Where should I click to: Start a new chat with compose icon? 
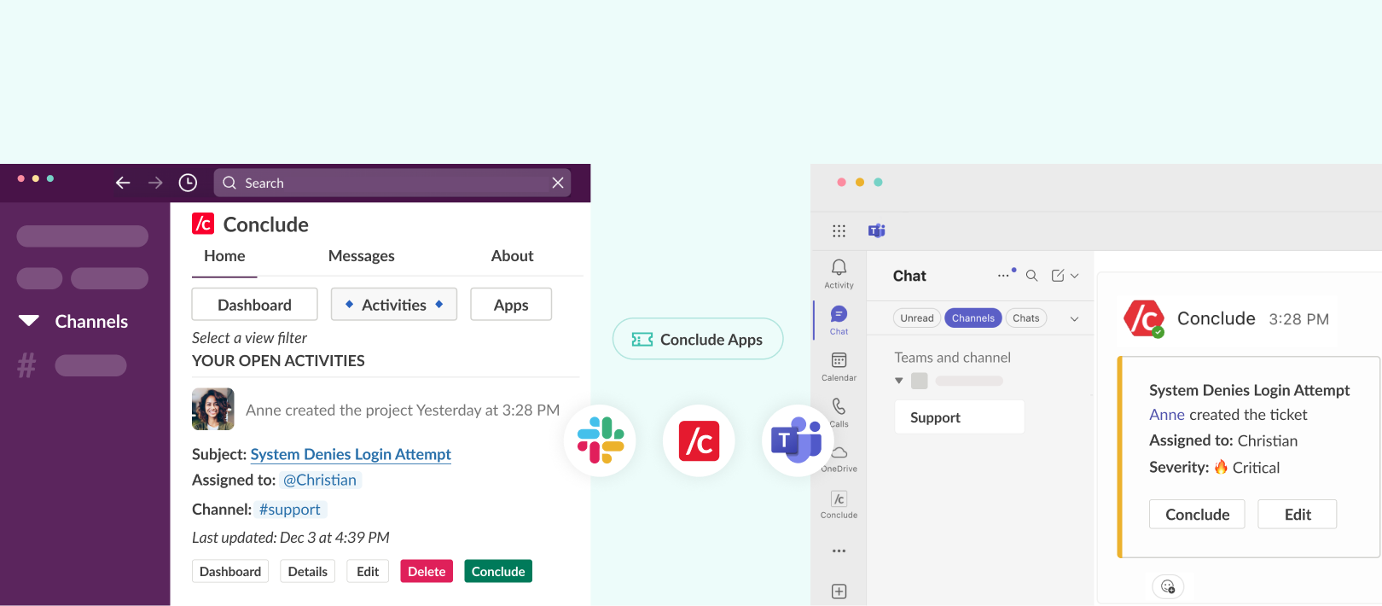click(1058, 276)
